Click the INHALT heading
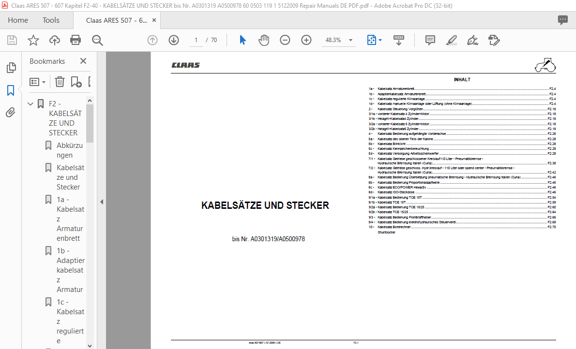The image size is (576, 349). [462, 80]
